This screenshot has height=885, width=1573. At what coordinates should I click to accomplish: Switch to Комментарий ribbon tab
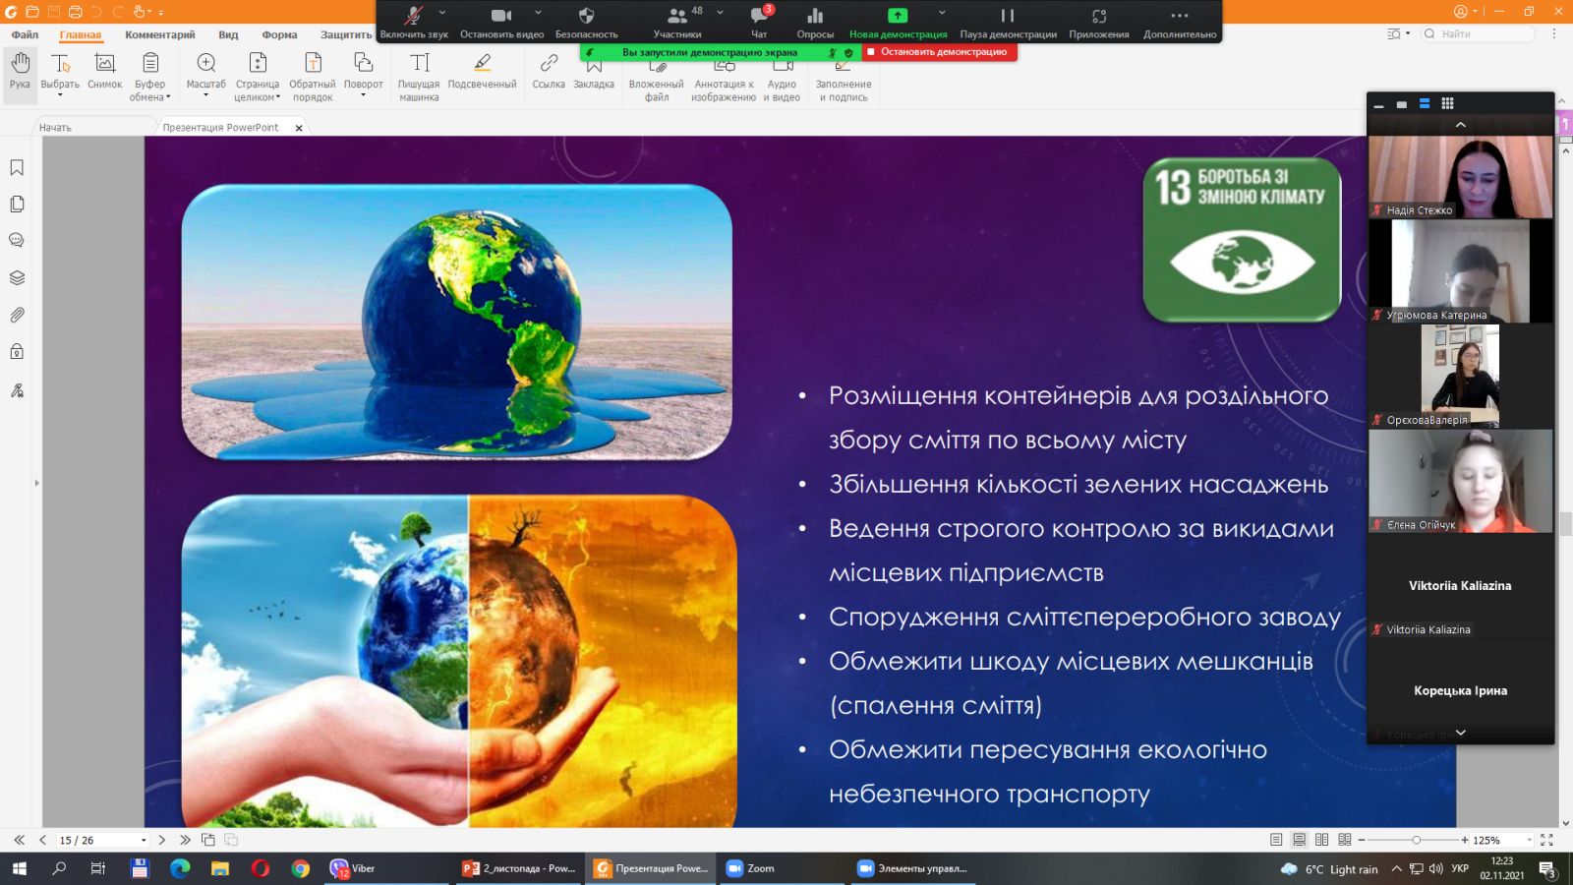coord(159,34)
